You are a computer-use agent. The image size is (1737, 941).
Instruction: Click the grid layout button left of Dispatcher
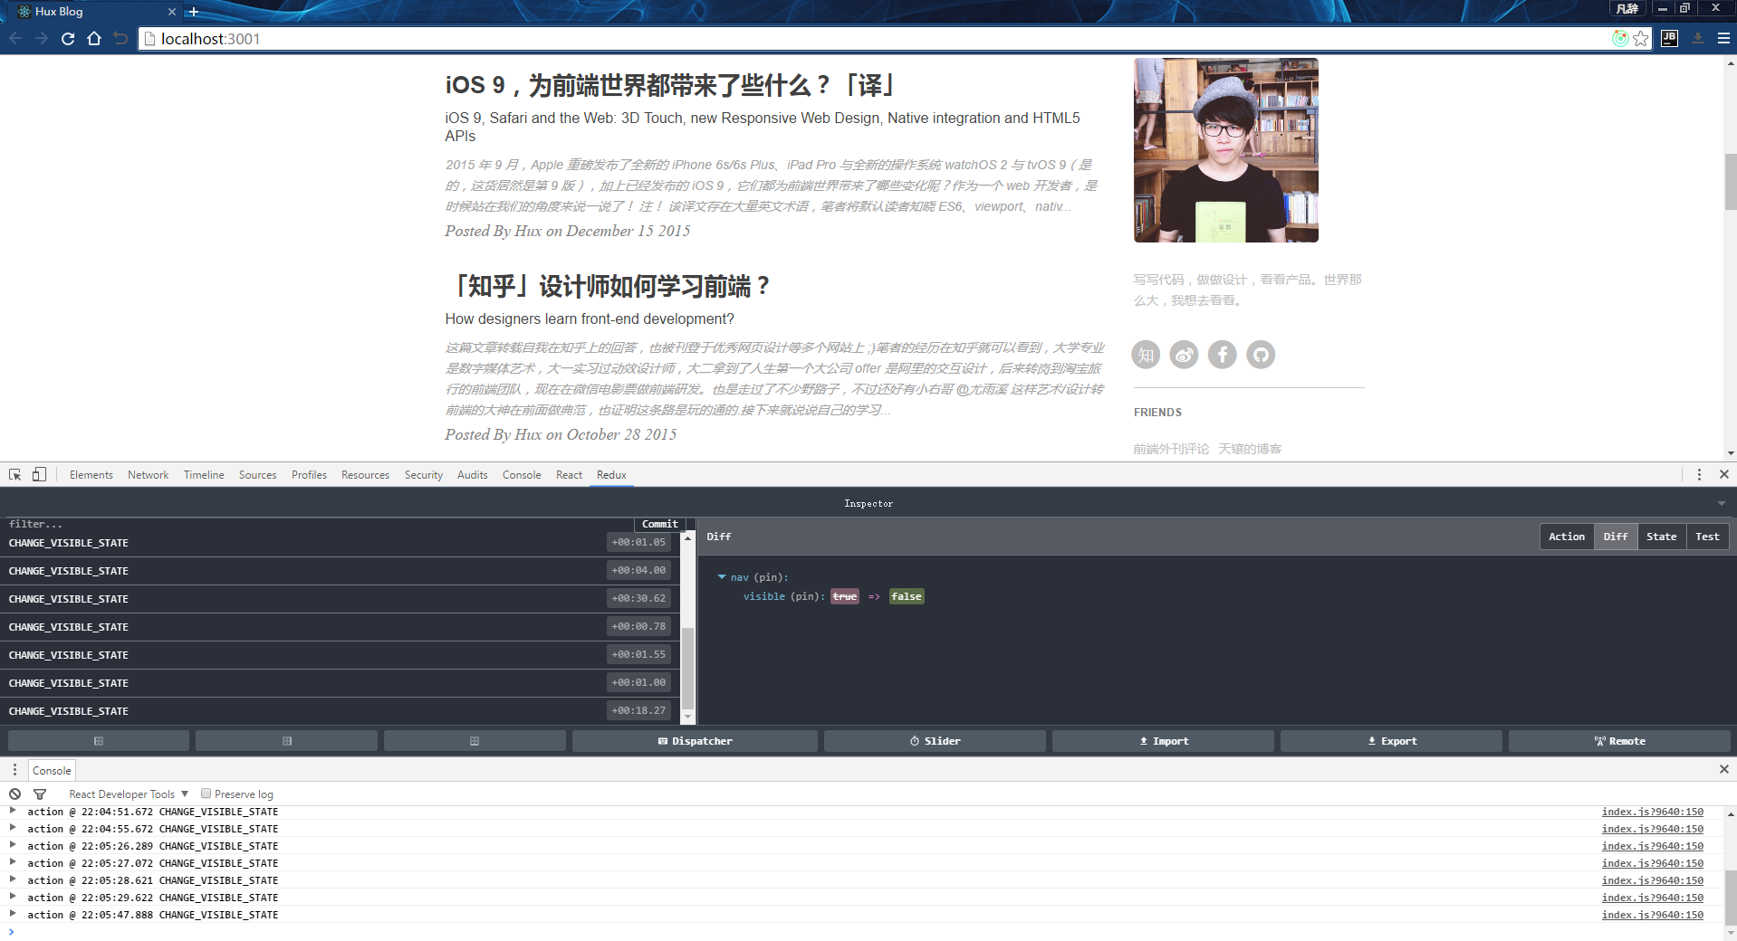coord(475,741)
